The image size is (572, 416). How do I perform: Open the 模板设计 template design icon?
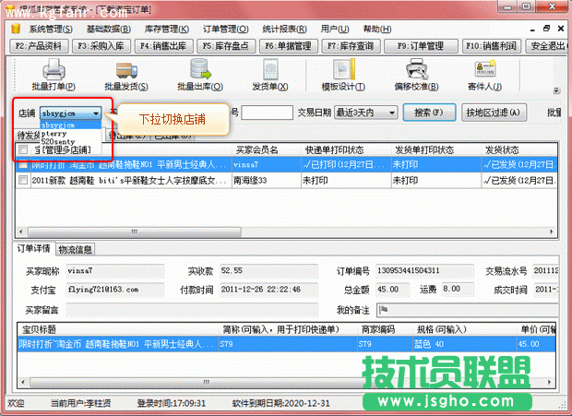click(x=338, y=70)
